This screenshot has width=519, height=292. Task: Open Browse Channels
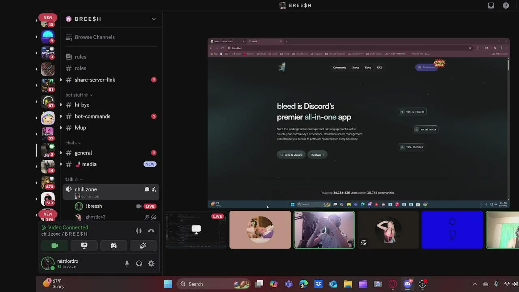(111, 37)
